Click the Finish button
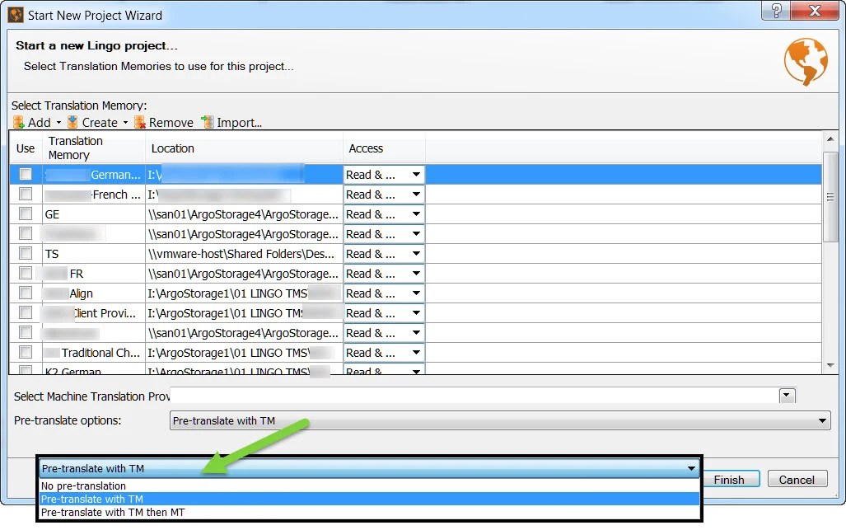The width and height of the screenshot is (846, 530). [730, 480]
